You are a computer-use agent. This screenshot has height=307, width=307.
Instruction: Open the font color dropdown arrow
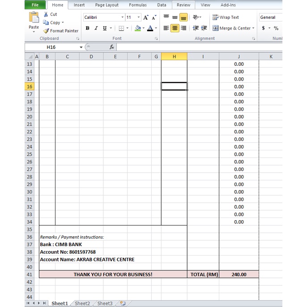pos(156,28)
